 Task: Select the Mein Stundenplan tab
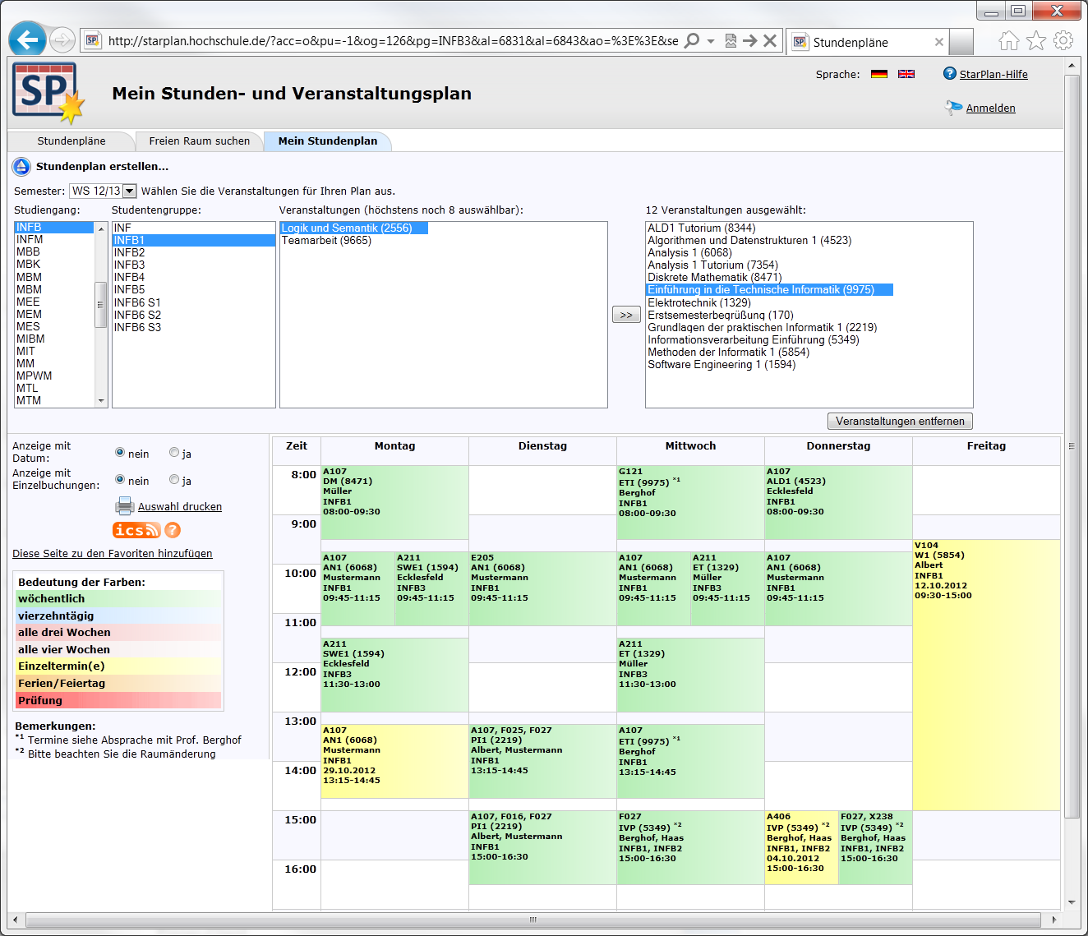point(328,141)
